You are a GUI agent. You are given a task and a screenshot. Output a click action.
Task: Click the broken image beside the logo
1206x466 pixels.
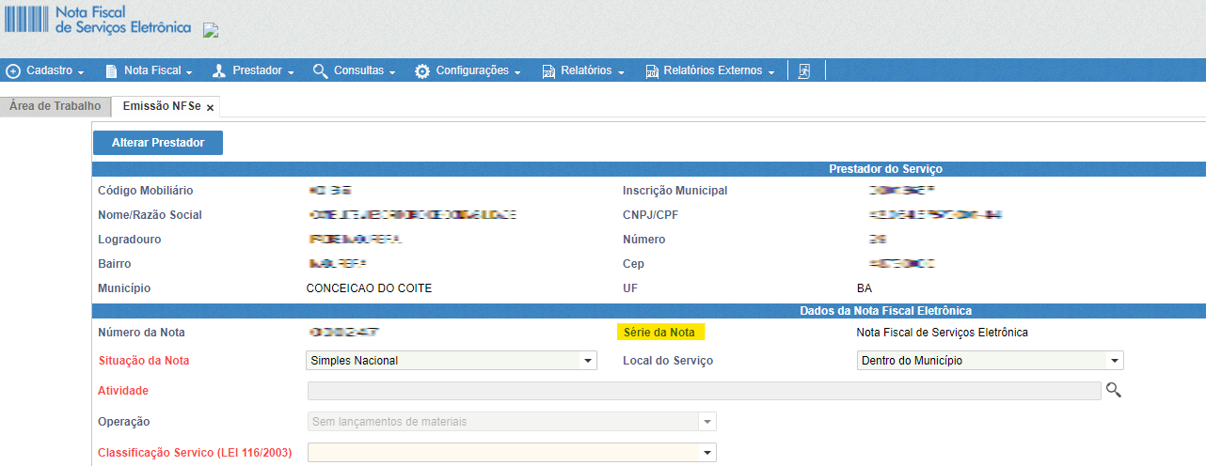[x=211, y=30]
